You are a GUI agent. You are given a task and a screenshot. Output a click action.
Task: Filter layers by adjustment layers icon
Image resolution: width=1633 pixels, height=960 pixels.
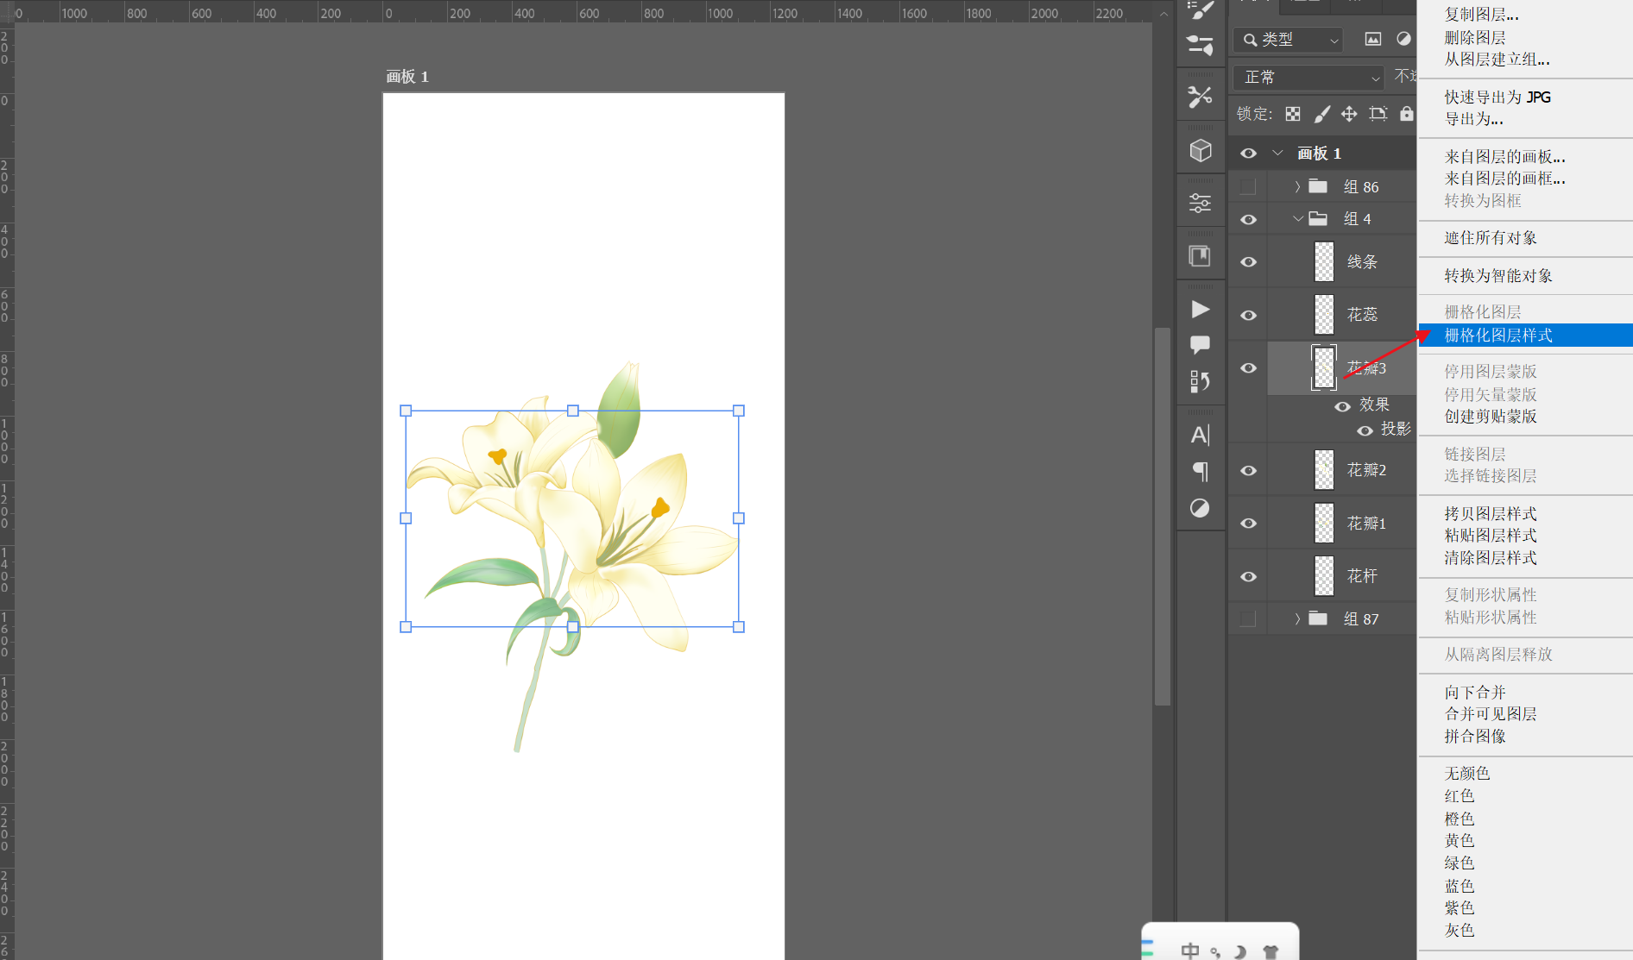pyautogui.click(x=1403, y=39)
